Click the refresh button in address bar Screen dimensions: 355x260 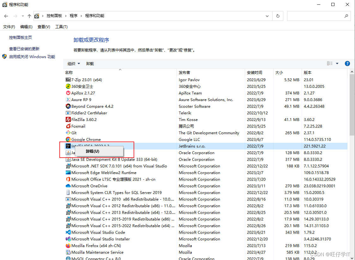click(x=278, y=16)
